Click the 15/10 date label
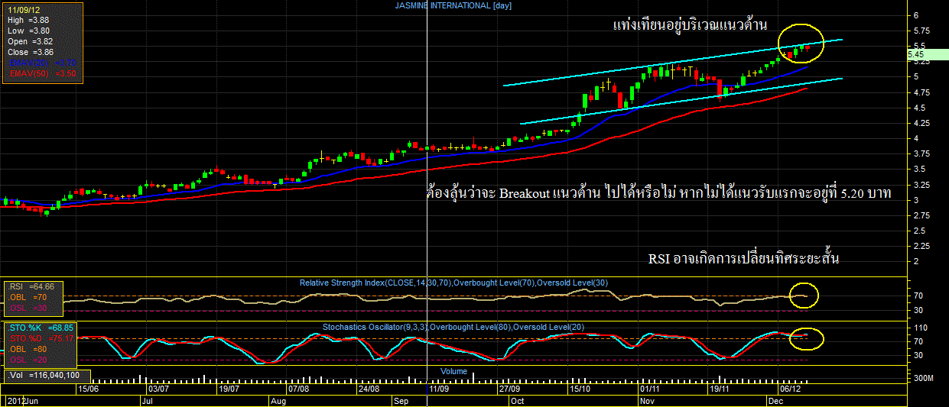Viewport: 949px width, 407px height. tap(579, 388)
